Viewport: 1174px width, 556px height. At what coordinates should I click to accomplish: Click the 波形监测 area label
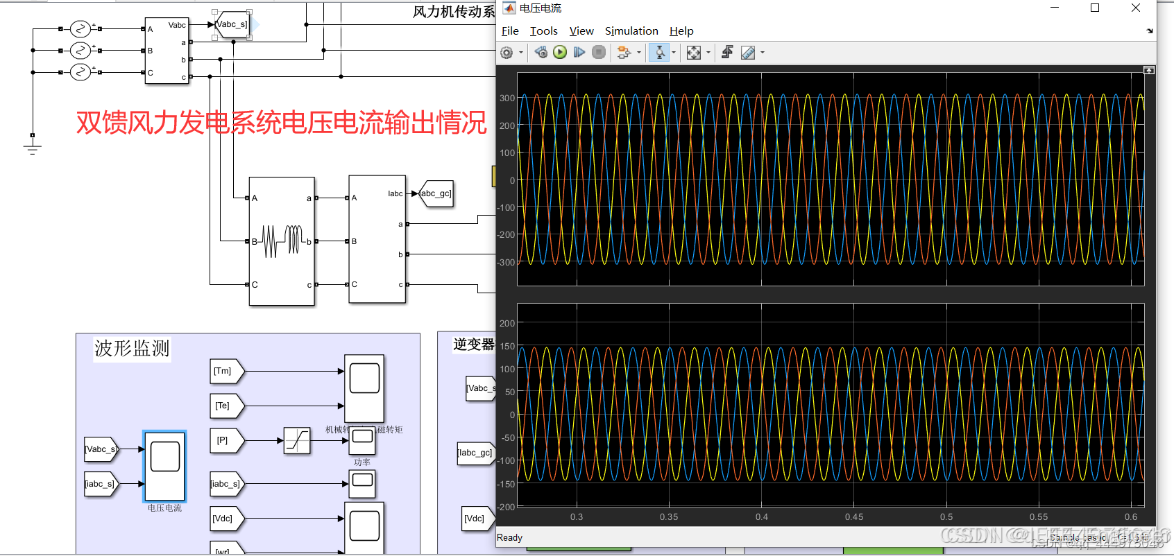click(132, 349)
